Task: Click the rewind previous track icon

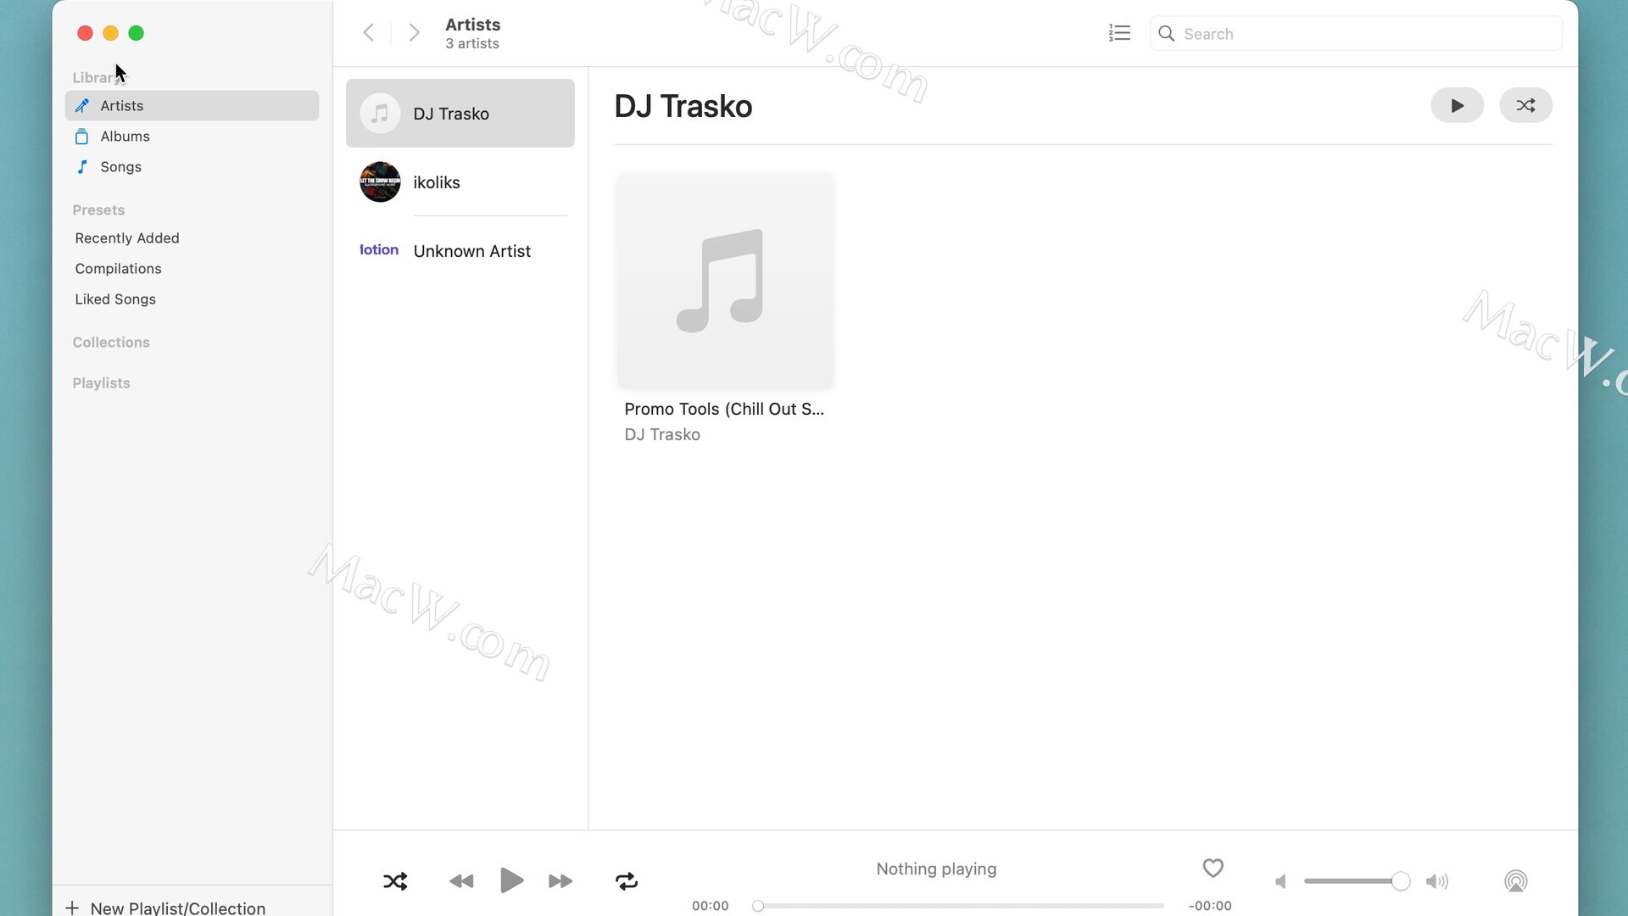Action: (x=461, y=881)
